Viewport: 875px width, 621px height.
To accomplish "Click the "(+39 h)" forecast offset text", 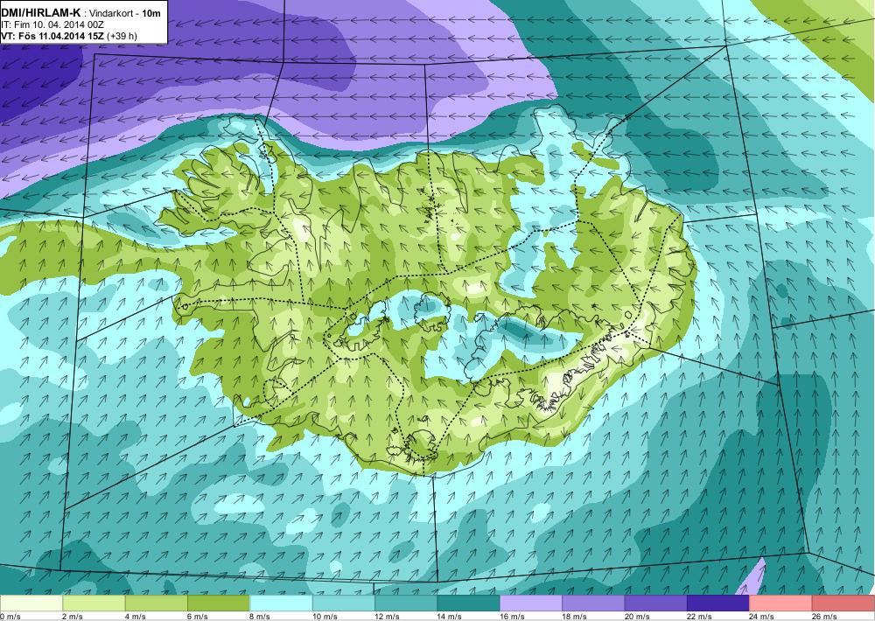I will pyautogui.click(x=122, y=36).
